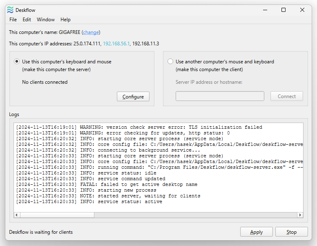Click the 25.0.174.111 IP address text
Screen dimensions: 317x246
[x=87, y=44]
